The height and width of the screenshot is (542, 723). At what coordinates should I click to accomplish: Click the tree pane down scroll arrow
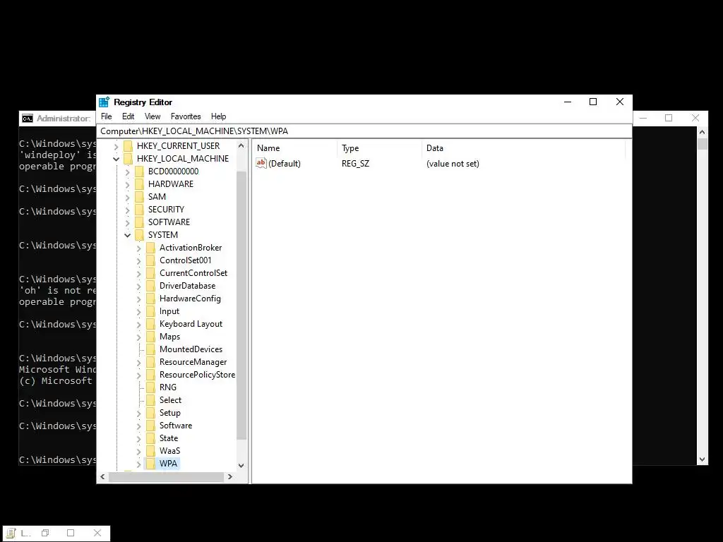[241, 466]
